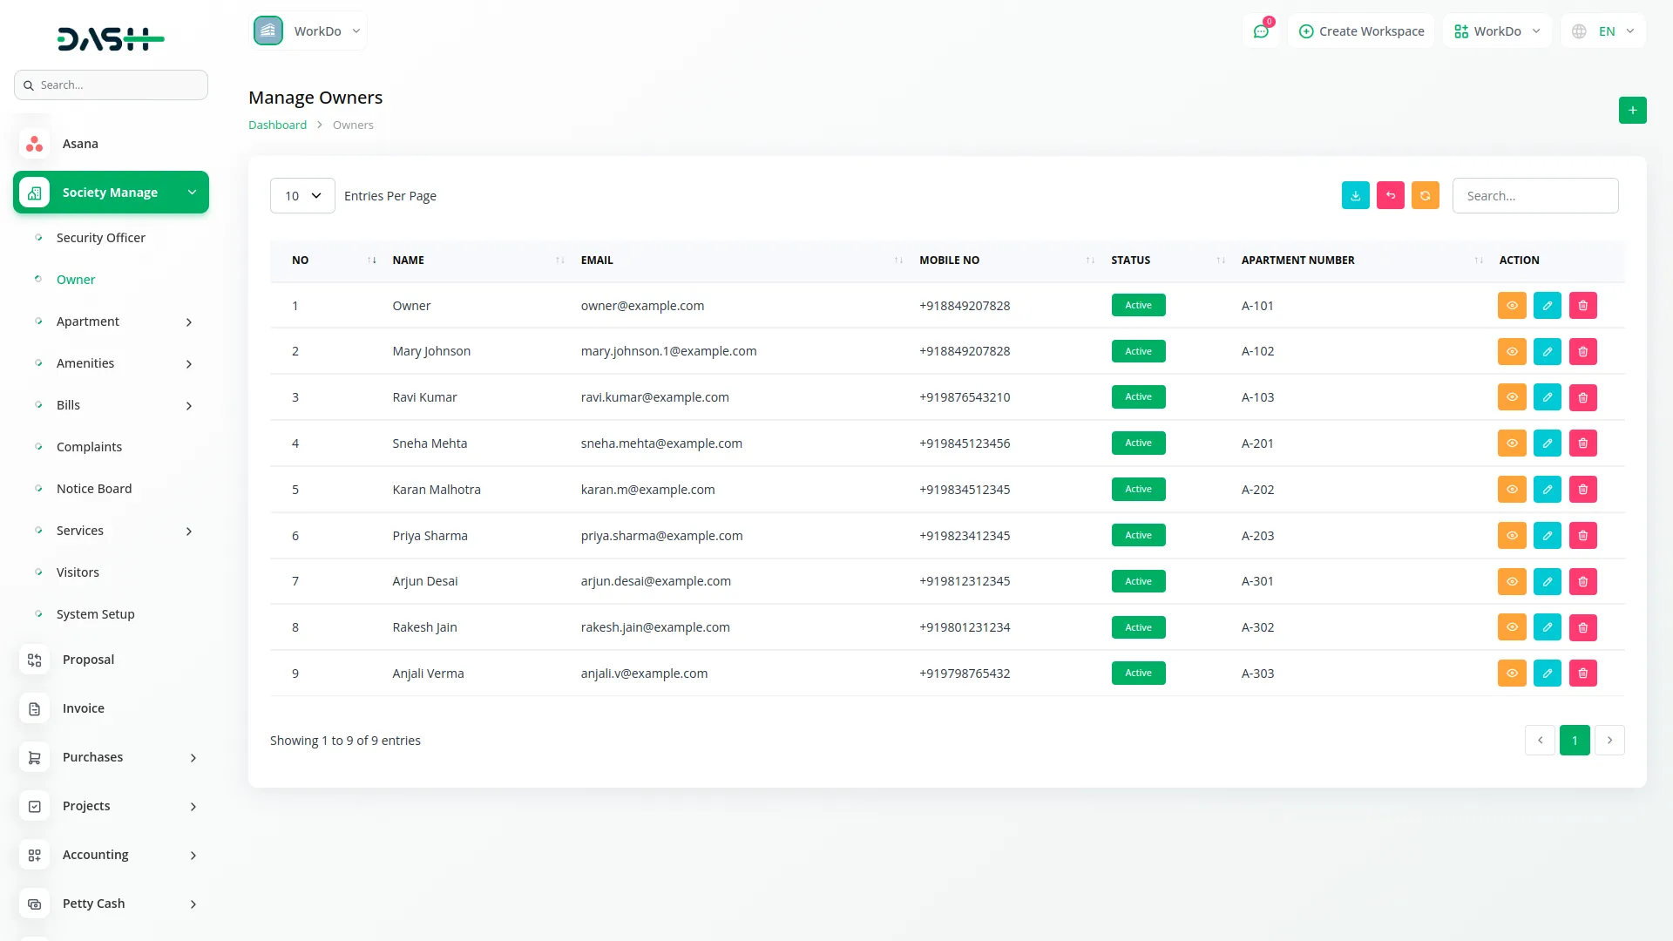Viewport: 1673px width, 941px height.
Task: View Sneha Mehta's details via eye icon
Action: 1512,443
